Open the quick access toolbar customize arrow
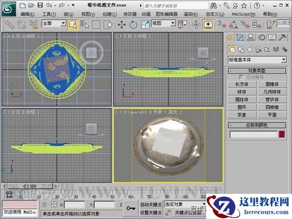The height and width of the screenshot is (219, 292). [x=73, y=5]
